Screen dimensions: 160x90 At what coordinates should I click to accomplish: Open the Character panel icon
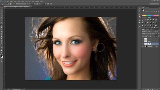pyautogui.click(x=139, y=20)
